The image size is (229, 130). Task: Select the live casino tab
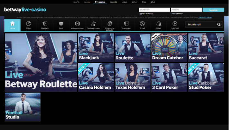pos(100,2)
